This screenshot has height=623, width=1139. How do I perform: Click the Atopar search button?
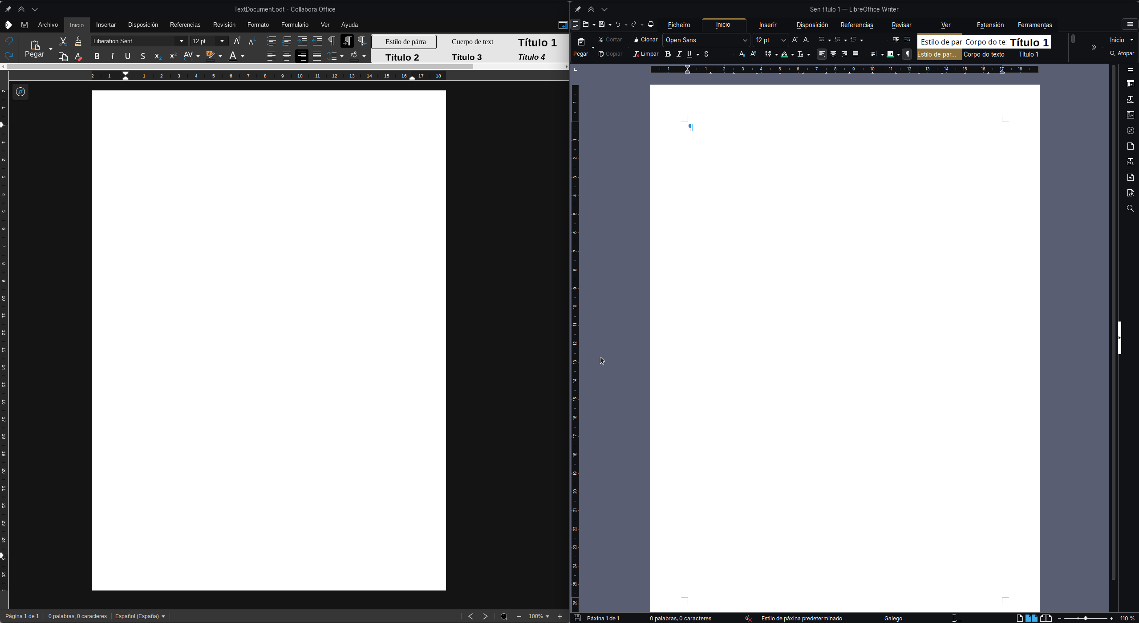pos(1122,53)
